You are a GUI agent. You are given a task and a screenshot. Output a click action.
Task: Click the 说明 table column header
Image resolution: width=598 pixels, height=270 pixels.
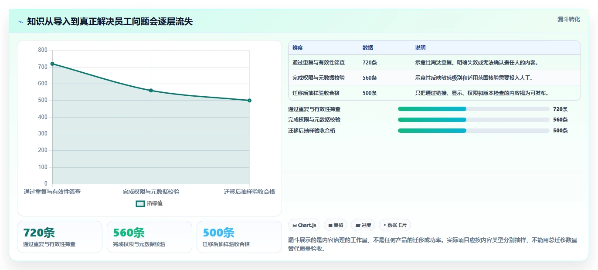420,48
